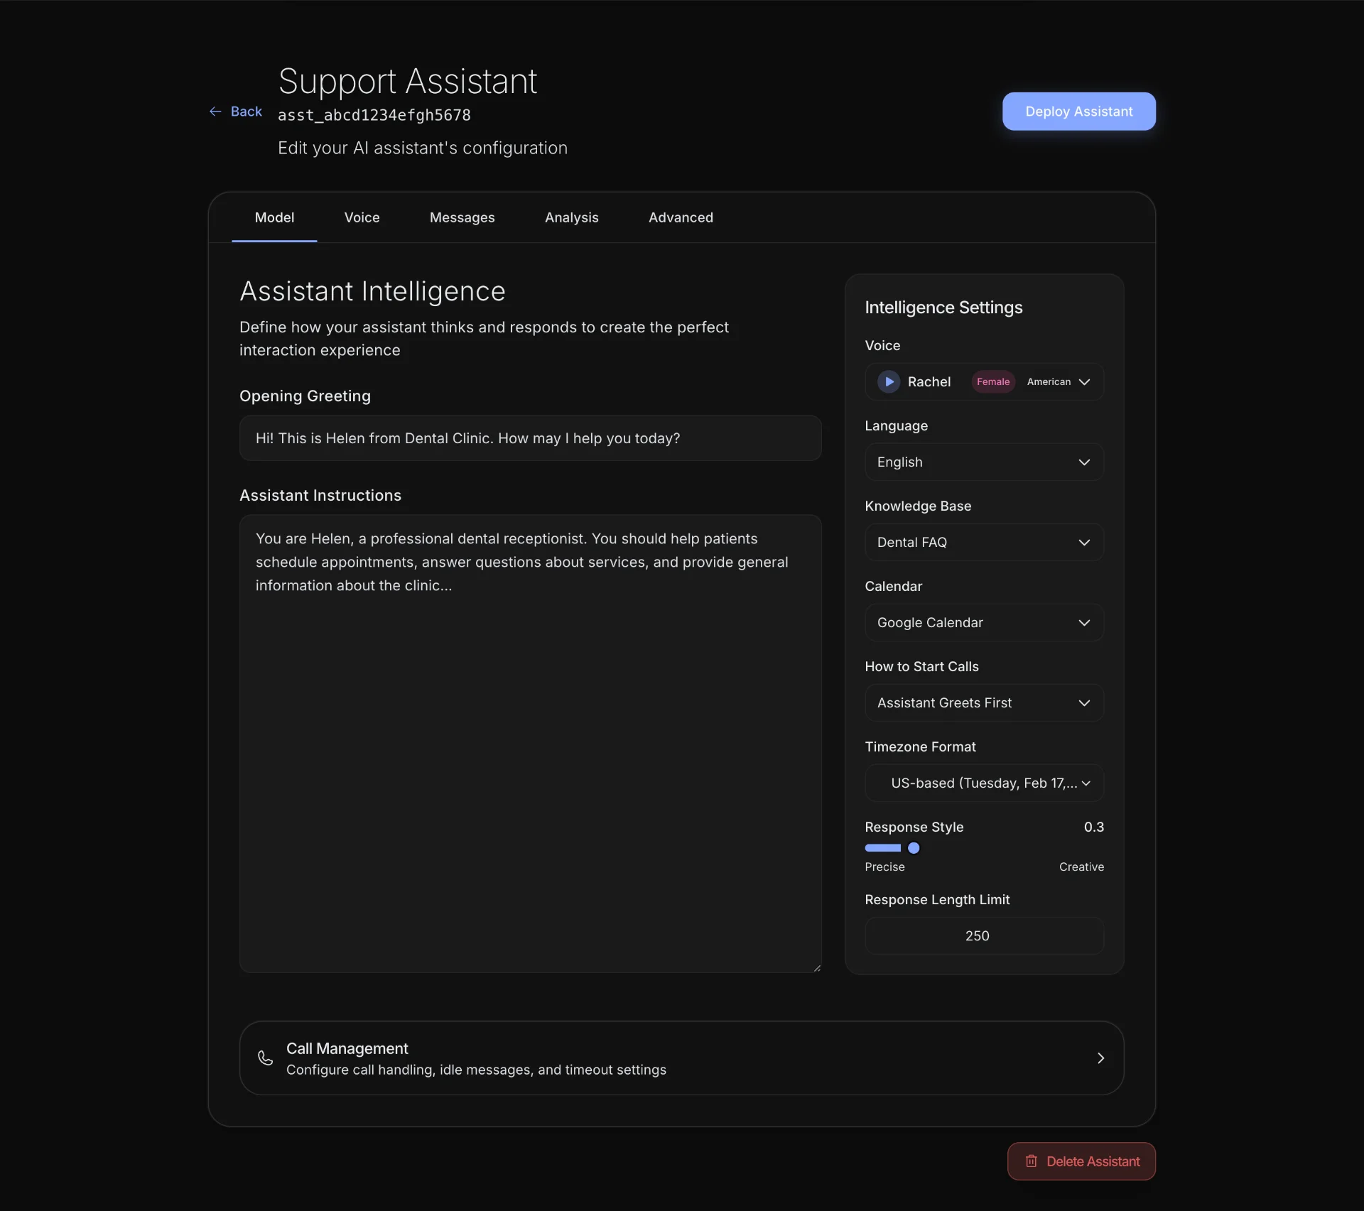
Task: Click the Female gender badge
Action: 992,381
